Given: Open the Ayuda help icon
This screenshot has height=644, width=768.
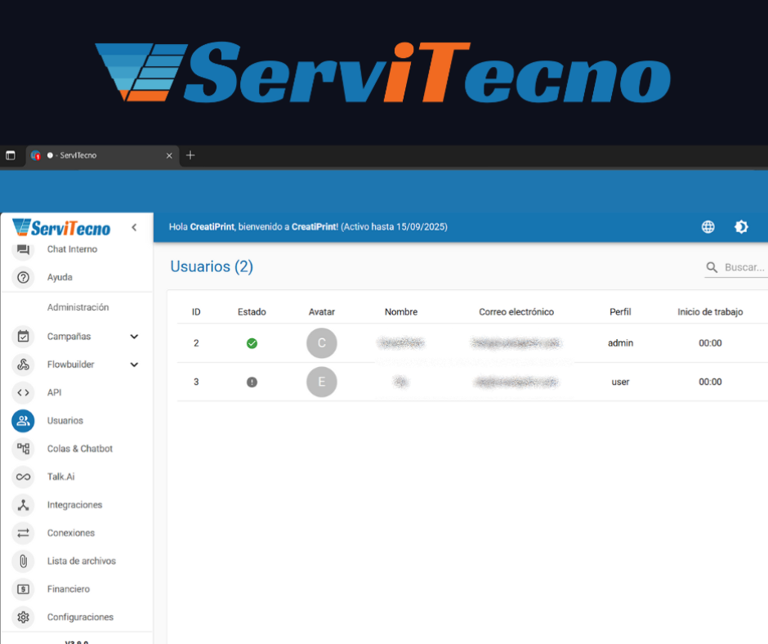Looking at the screenshot, I should [23, 278].
